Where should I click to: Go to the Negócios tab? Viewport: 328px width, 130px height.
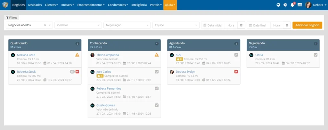tap(18, 5)
